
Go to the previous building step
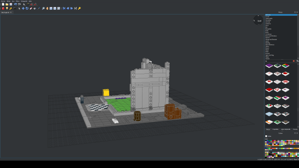tap(68, 8)
